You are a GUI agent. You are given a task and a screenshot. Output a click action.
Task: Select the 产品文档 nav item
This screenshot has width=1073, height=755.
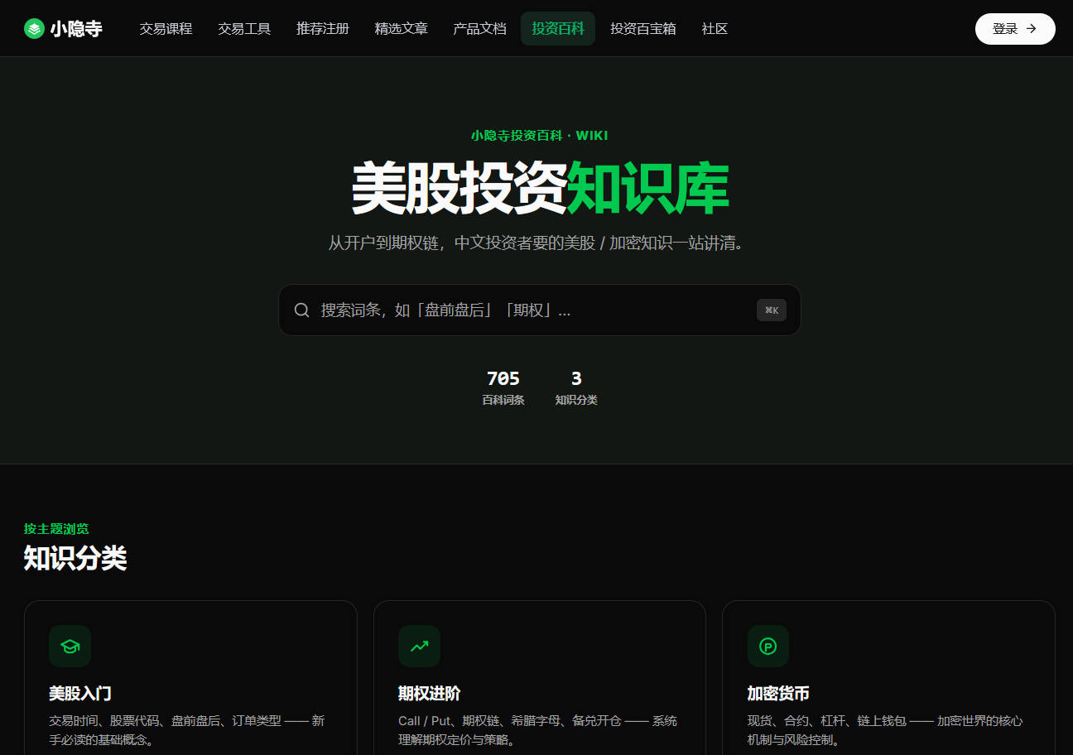tap(480, 29)
